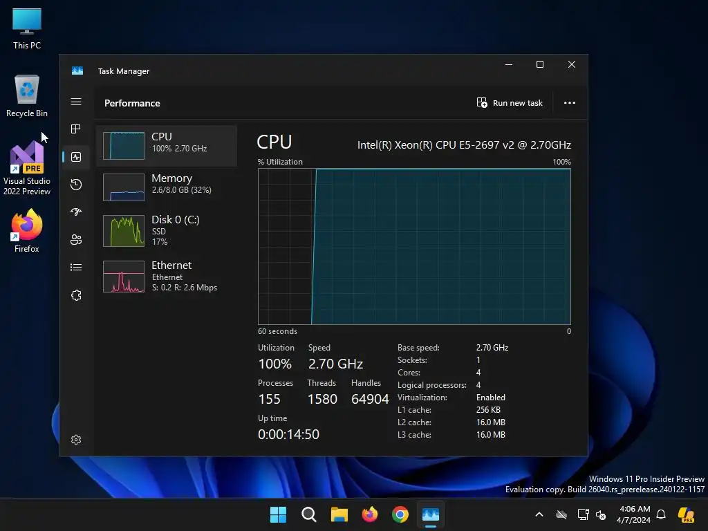Select the Recycle Bin desktop icon

tap(27, 95)
